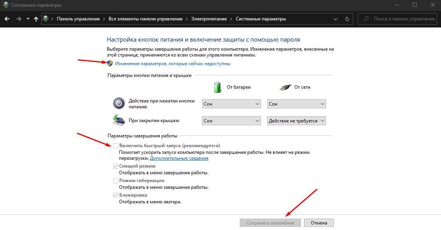Screen dimensions: 441x230
Task: Open recent locations dropdown arrow
Action: click(28, 19)
